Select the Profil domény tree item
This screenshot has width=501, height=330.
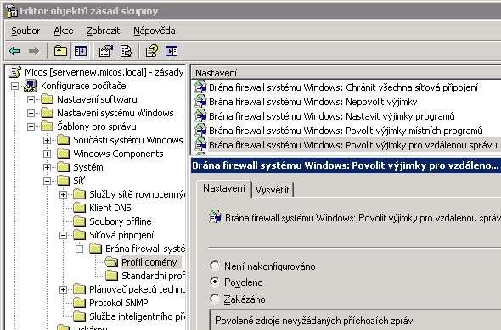(149, 262)
